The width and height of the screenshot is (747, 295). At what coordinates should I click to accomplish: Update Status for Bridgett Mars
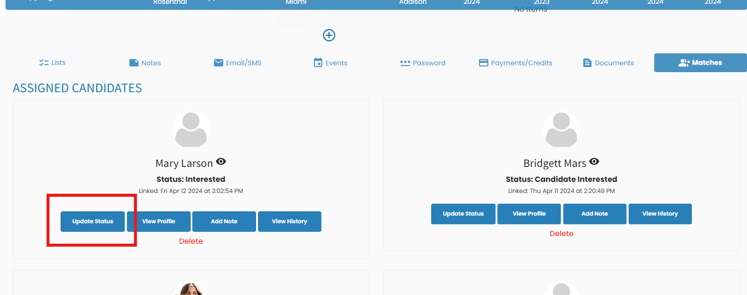tap(463, 214)
